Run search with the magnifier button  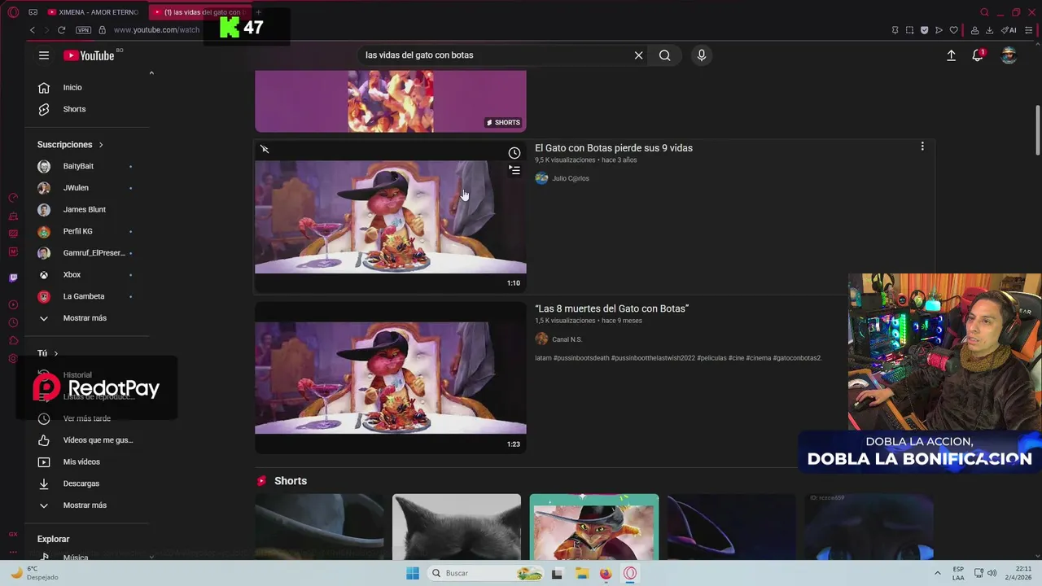[665, 55]
